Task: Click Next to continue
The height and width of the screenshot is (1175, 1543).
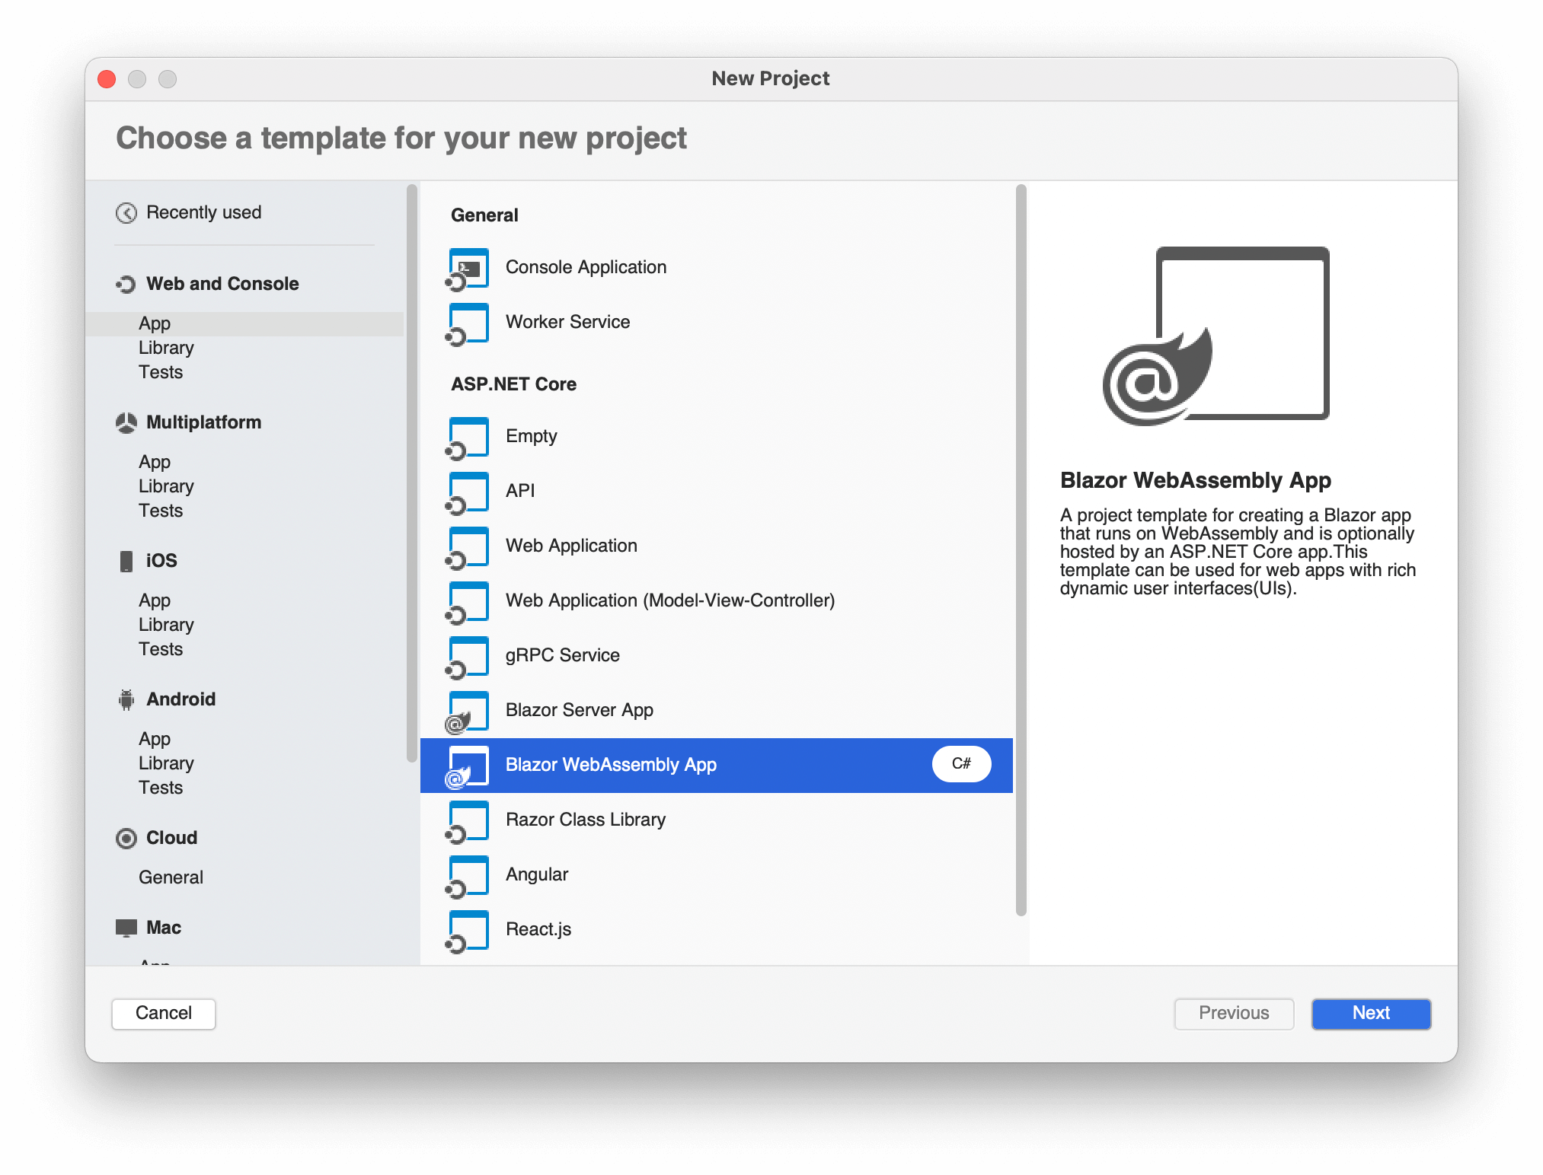Action: (x=1371, y=1014)
